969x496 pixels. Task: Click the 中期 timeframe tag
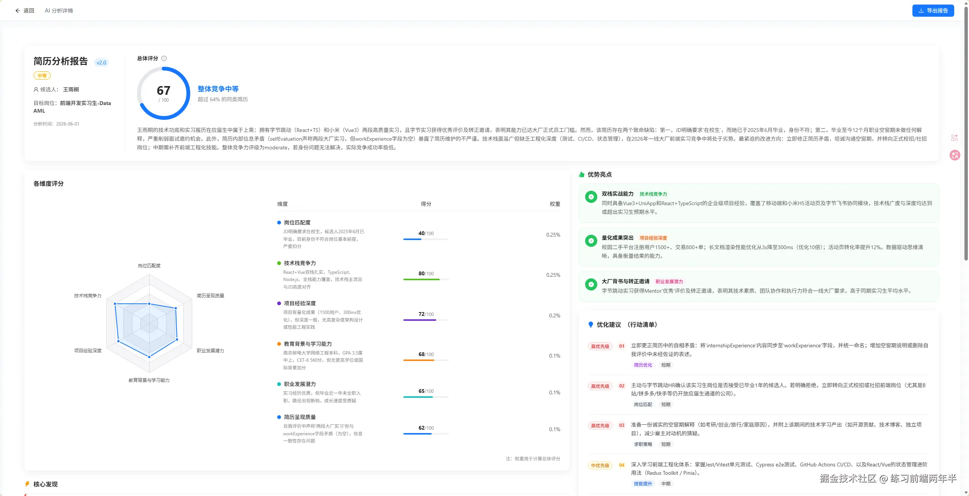tap(666, 484)
